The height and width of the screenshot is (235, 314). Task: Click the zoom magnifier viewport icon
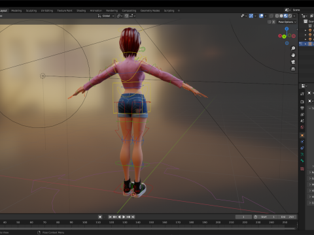coord(293,48)
